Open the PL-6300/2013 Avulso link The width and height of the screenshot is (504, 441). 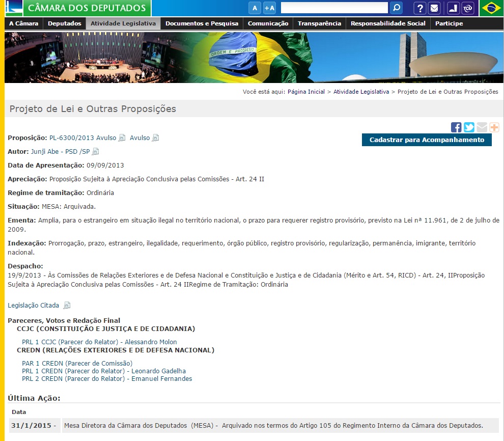tap(82, 138)
